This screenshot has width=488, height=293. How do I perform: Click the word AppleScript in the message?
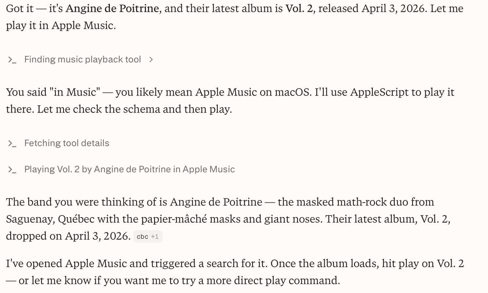[x=379, y=92]
